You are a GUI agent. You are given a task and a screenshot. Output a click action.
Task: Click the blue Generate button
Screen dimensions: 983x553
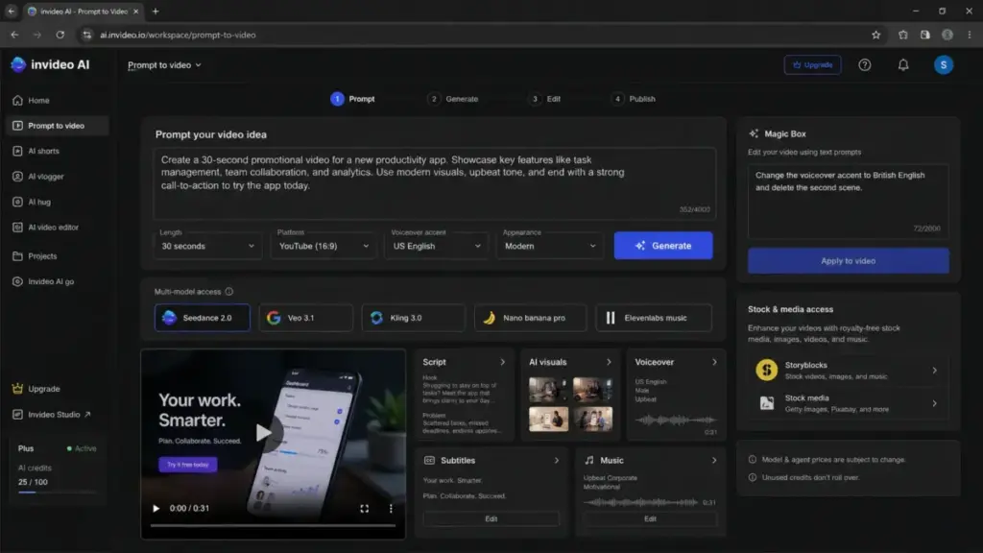pos(663,246)
